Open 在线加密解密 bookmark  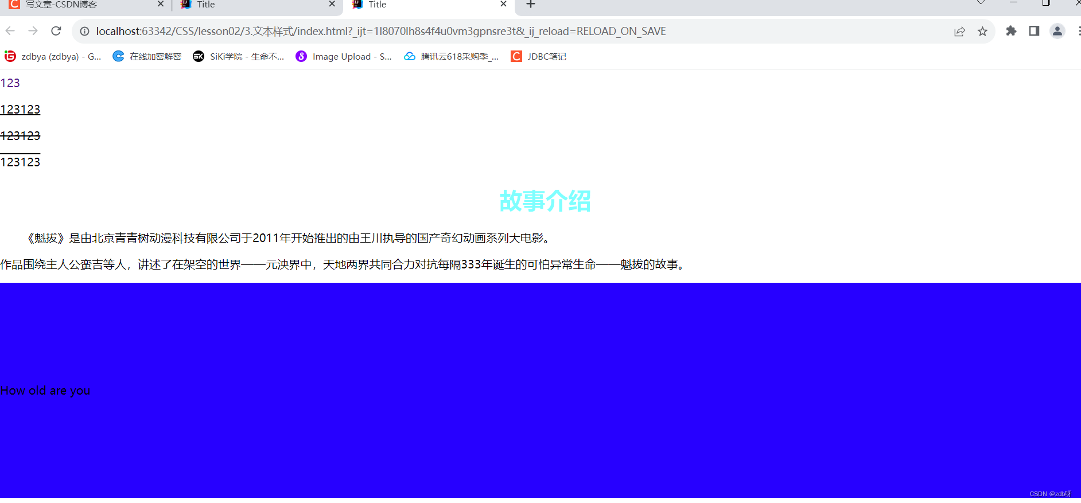coord(147,56)
